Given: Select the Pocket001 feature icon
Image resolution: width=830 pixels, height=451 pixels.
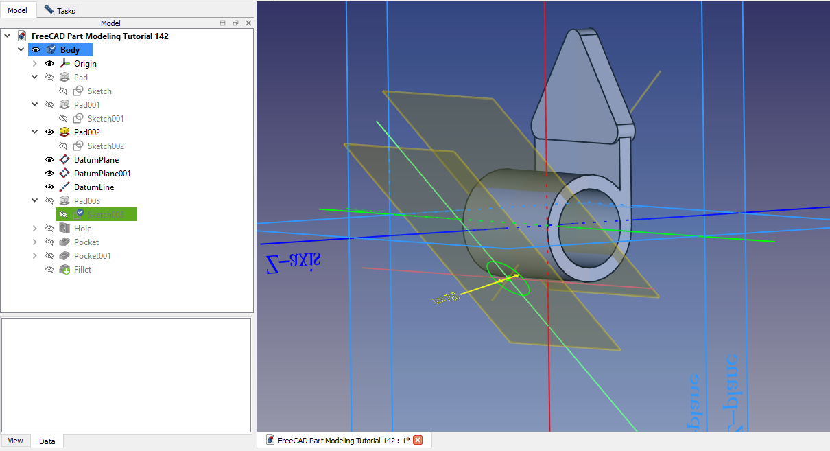Looking at the screenshot, I should point(65,256).
